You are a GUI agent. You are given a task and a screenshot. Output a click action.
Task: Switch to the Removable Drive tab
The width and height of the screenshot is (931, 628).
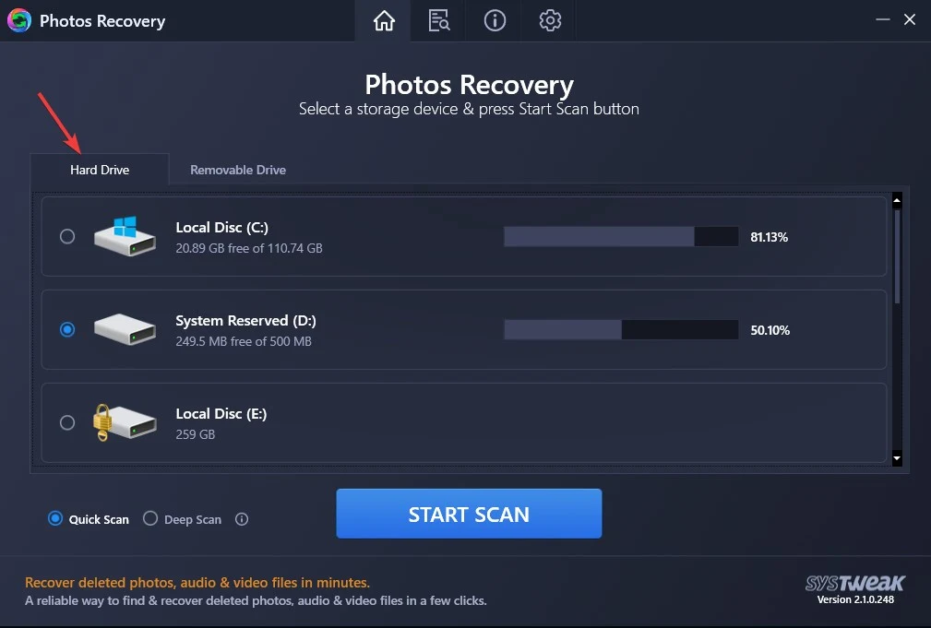click(x=237, y=170)
